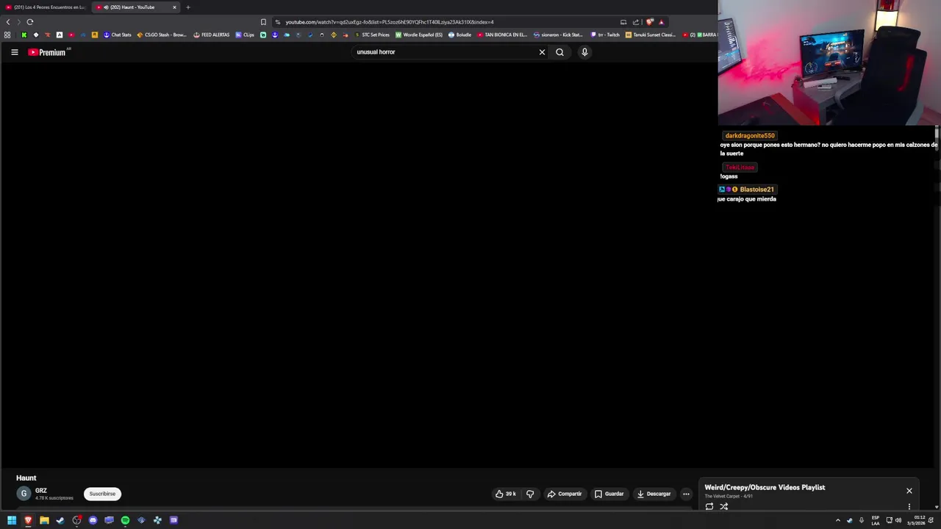Clear the 'unusual horror' search text
941x529 pixels.
click(542, 52)
